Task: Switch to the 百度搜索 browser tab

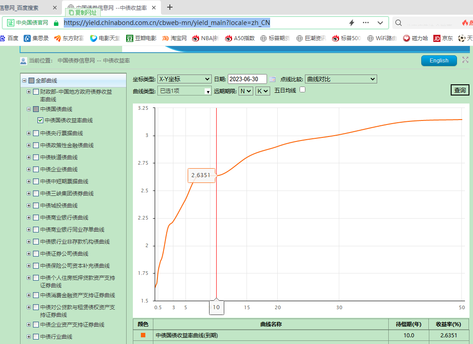Action: pyautogui.click(x=27, y=8)
